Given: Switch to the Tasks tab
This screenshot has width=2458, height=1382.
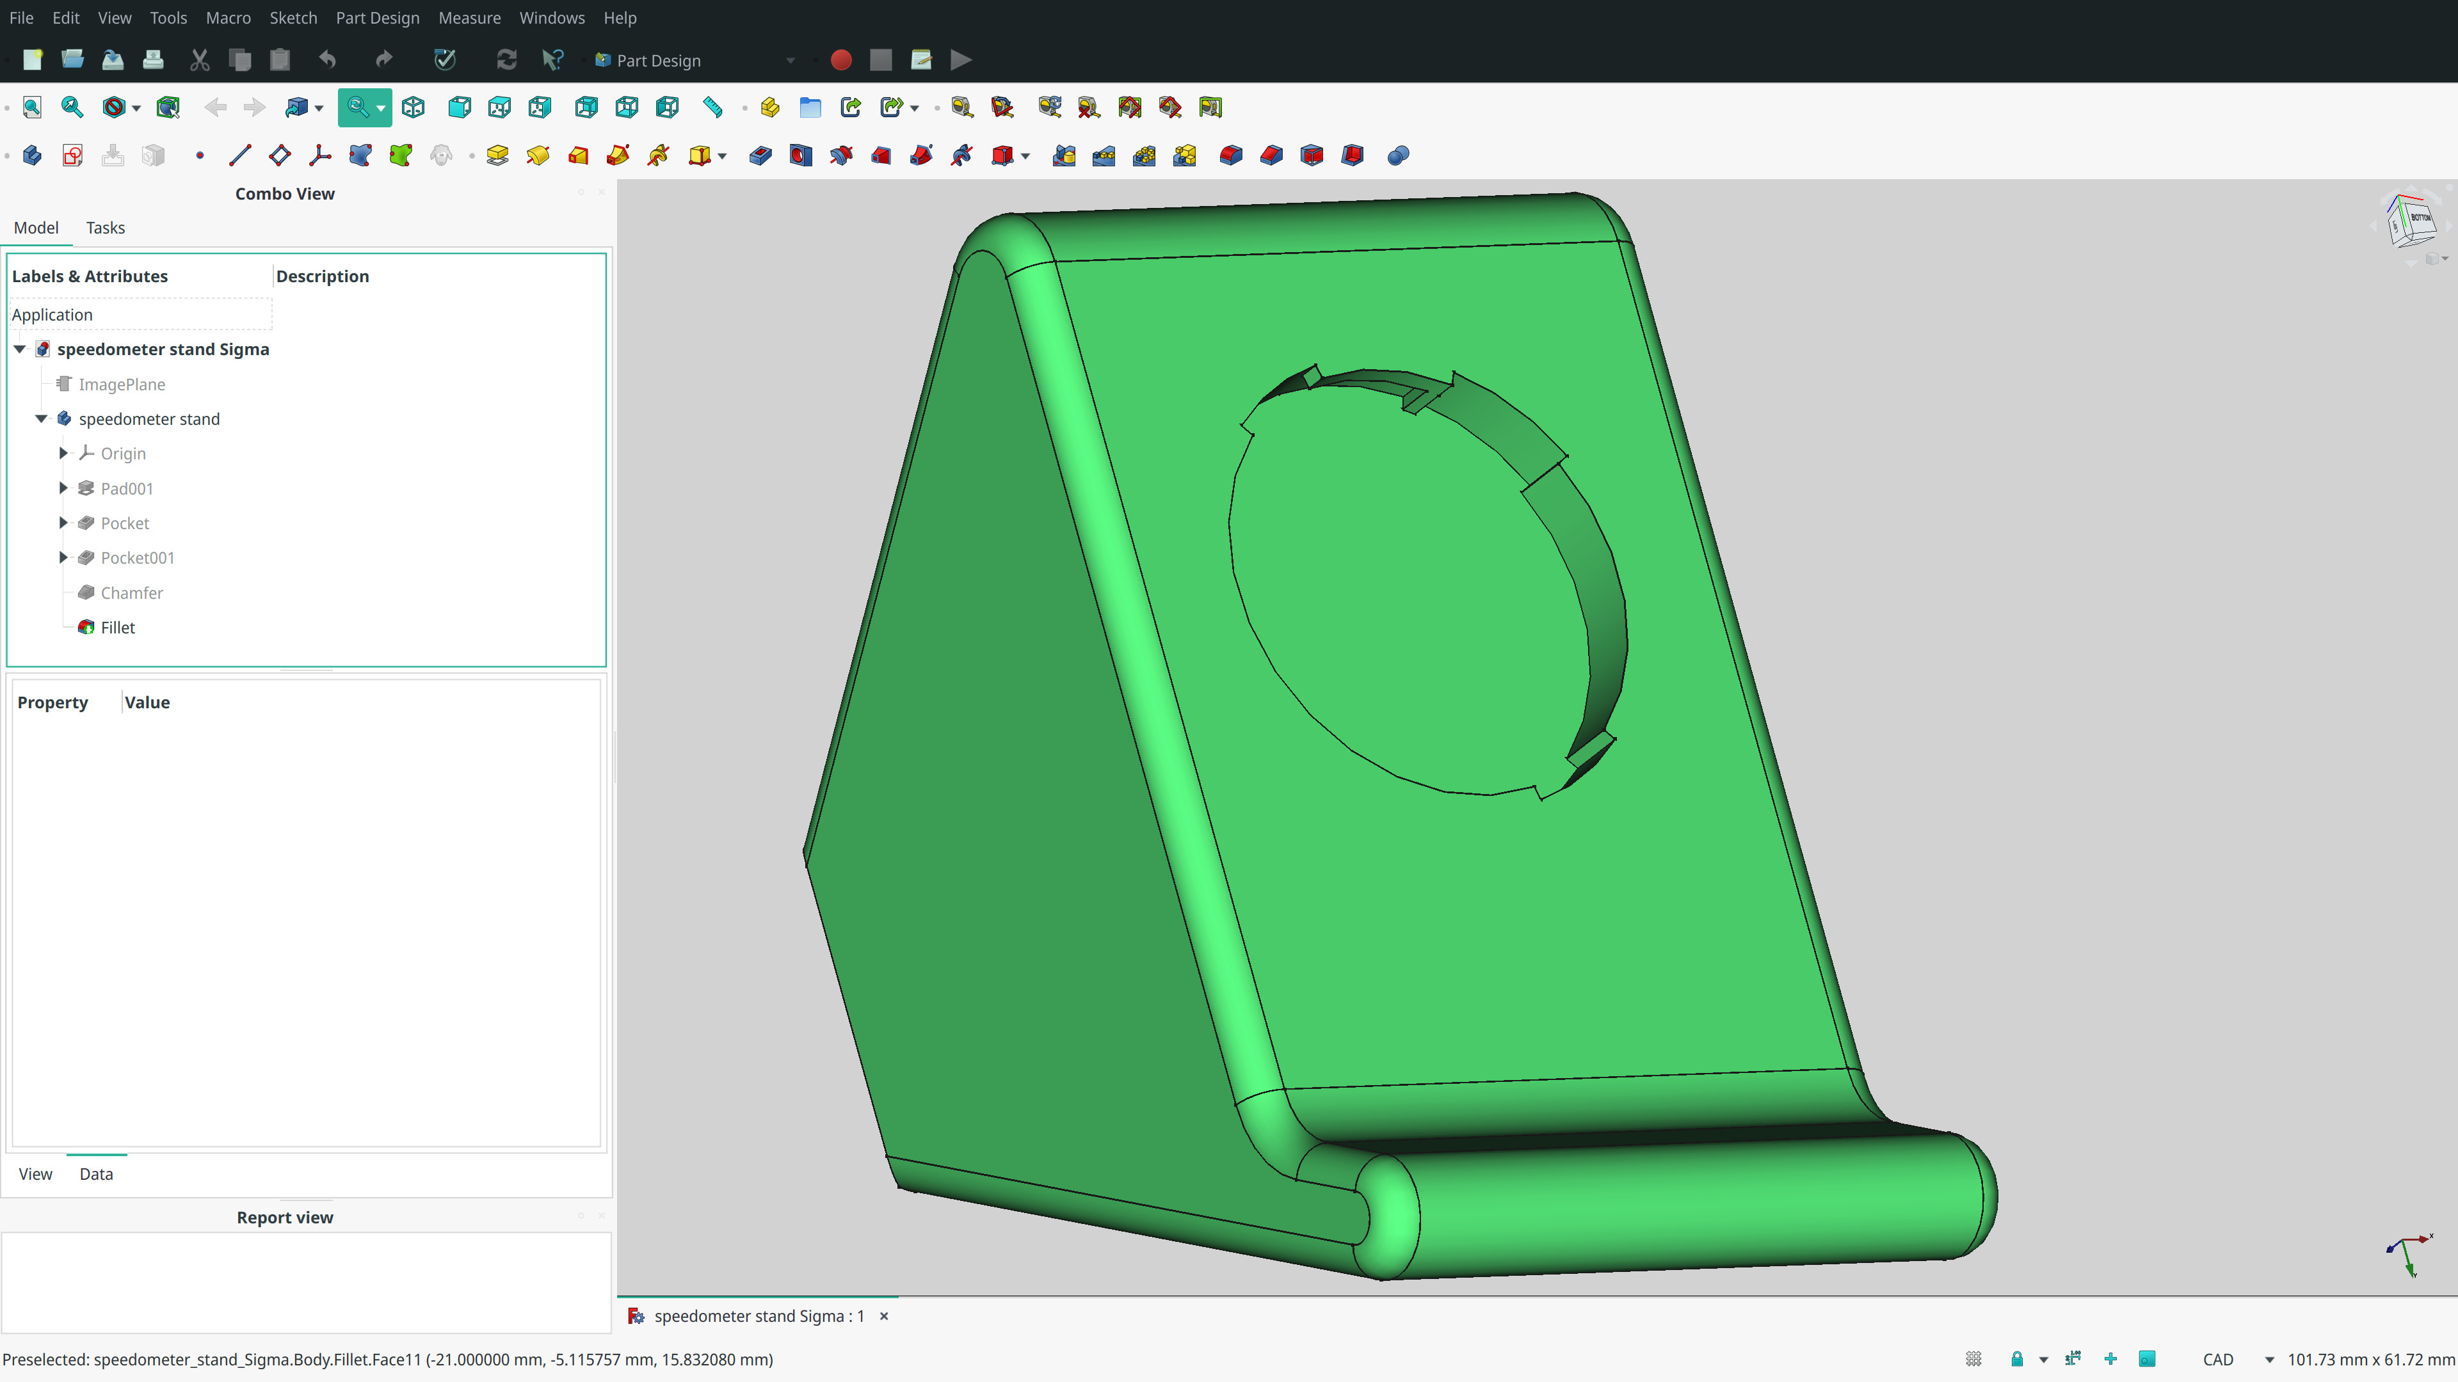Looking at the screenshot, I should (105, 228).
